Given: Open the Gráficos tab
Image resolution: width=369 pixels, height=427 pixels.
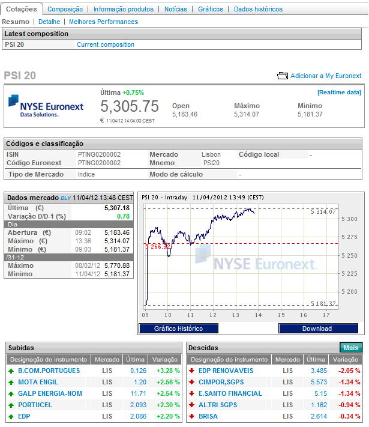Looking at the screenshot, I should [211, 9].
